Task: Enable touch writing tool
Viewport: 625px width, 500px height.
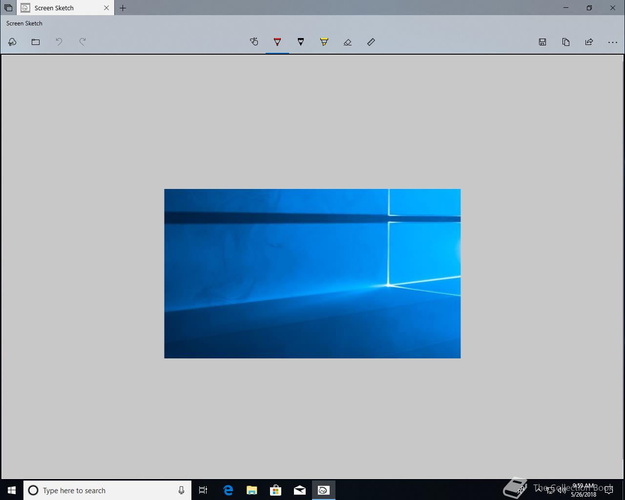Action: pyautogui.click(x=254, y=42)
